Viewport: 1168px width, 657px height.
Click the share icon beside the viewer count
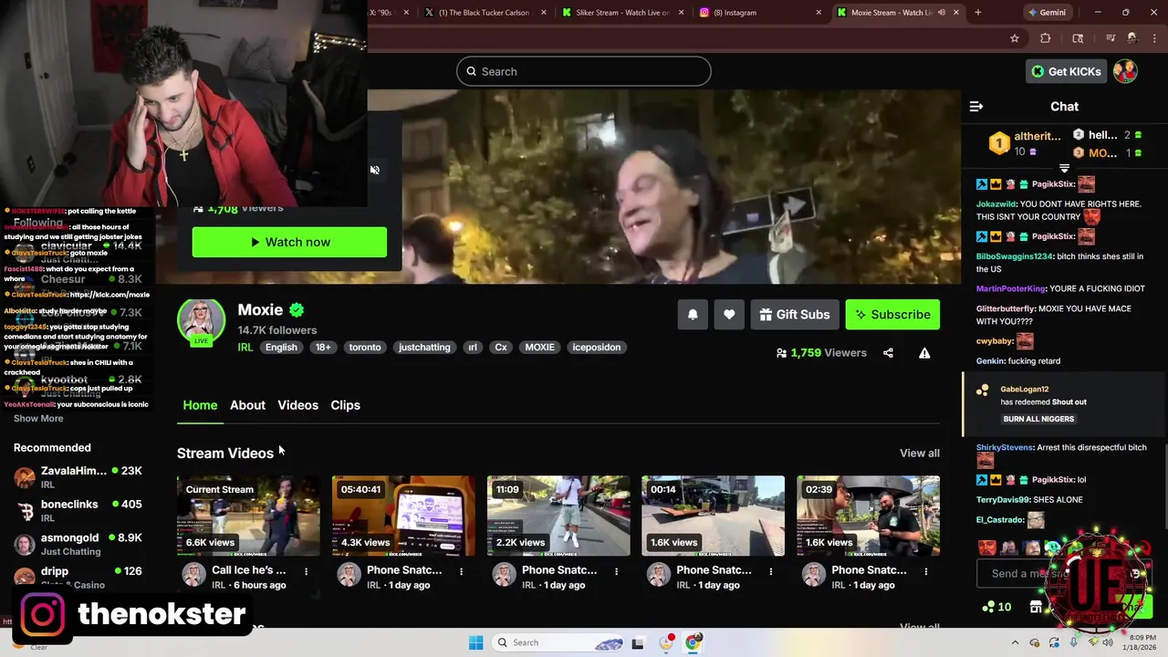[888, 353]
